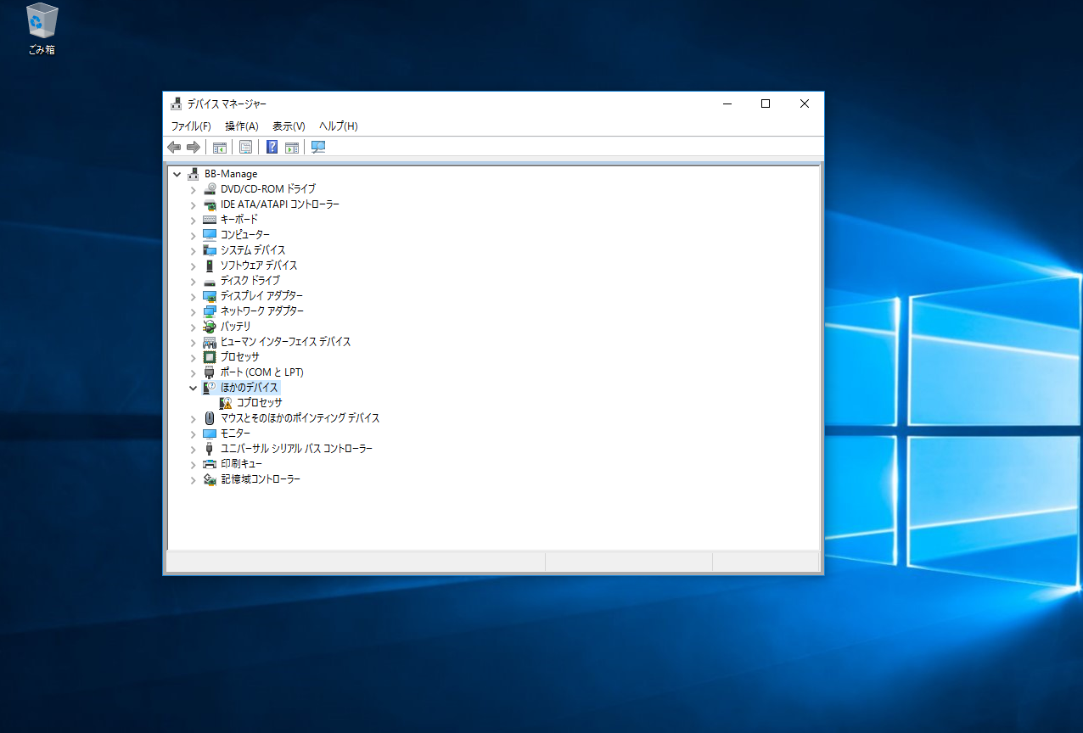Select the 印刷キュー label

tap(242, 464)
